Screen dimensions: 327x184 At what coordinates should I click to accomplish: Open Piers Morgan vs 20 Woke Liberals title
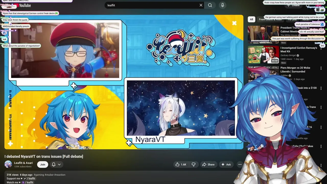click(295, 70)
